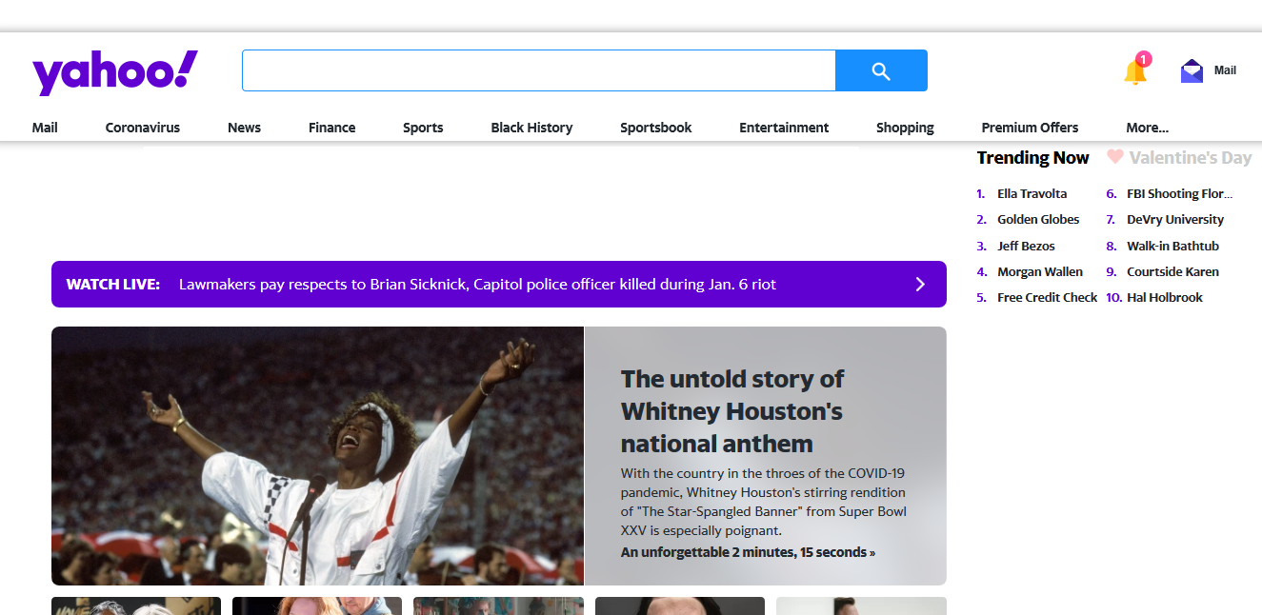The image size is (1262, 615).
Task: Open the notifications bell icon
Action: click(1135, 71)
